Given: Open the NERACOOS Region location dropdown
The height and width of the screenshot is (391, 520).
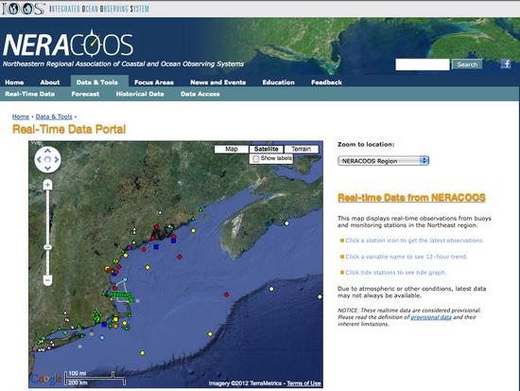Looking at the screenshot, I should point(383,161).
